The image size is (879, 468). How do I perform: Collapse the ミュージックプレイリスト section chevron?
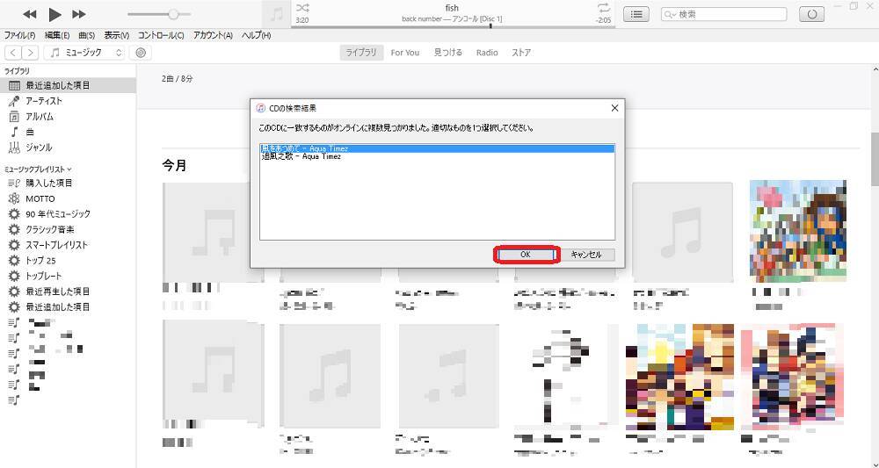[69, 169]
